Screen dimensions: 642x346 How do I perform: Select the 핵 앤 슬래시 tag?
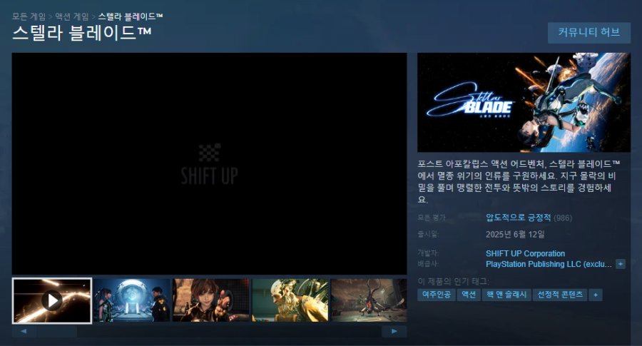[506, 295]
